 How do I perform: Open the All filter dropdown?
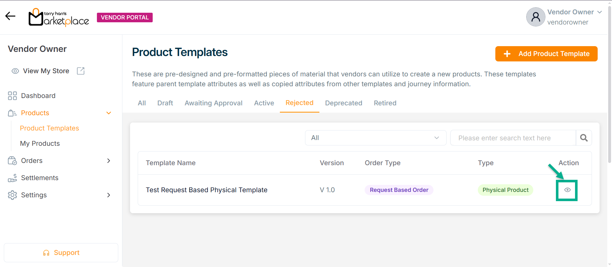click(x=375, y=138)
